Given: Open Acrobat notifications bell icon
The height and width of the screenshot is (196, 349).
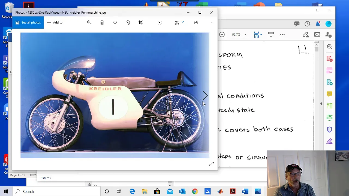Looking at the screenshot, I should (318, 24).
